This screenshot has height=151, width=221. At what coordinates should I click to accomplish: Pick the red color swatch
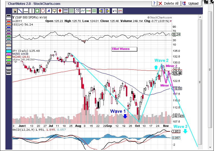(x=9, y=21)
